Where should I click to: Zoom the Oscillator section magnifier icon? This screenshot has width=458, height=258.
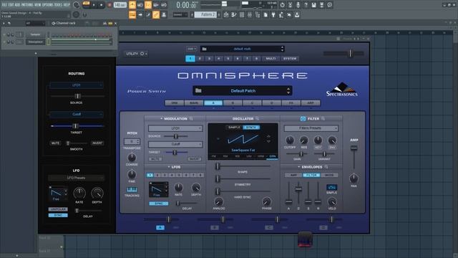pyautogui.click(x=258, y=118)
